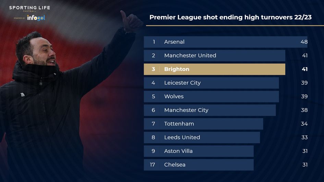Screen dimensions: 324x182
Task: Click the rank number 17 cell
Action: [153, 165]
